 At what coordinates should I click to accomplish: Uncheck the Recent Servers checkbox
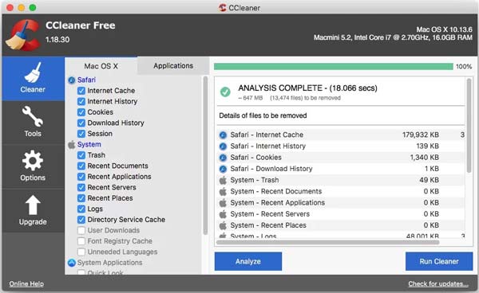pyautogui.click(x=81, y=187)
